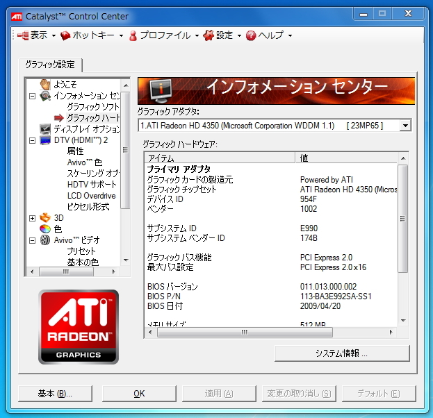This screenshot has width=433, height=418.
Task: Click the 954F device ID value
Action: pyautogui.click(x=309, y=199)
